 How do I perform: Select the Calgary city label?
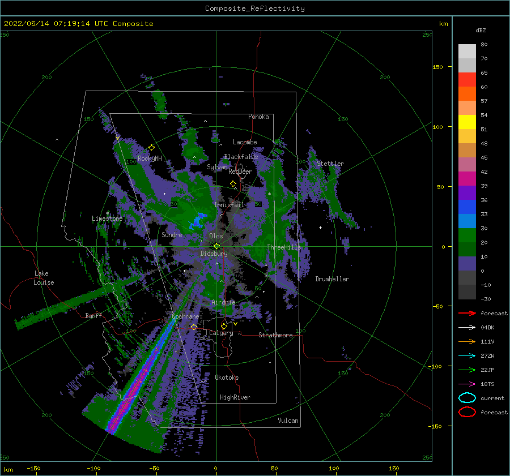[221, 333]
